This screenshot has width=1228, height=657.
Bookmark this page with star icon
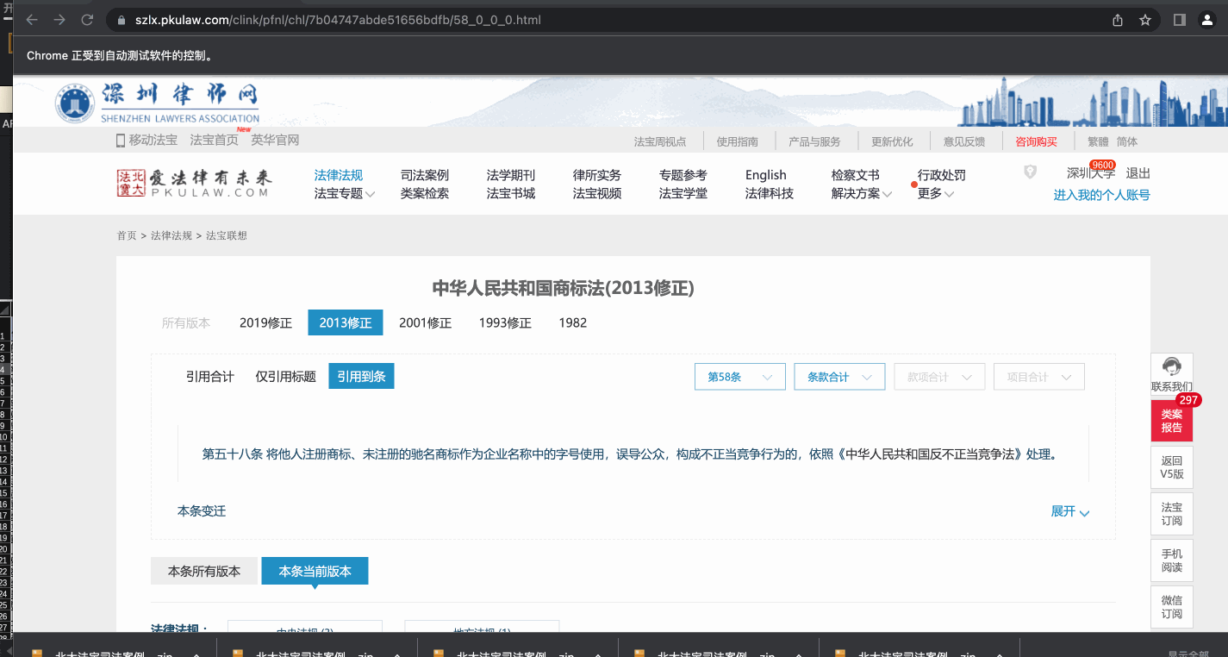pyautogui.click(x=1145, y=20)
